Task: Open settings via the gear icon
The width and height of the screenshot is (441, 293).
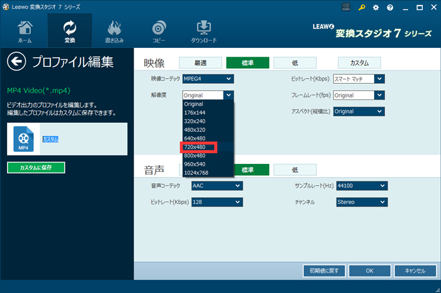Action: click(x=376, y=8)
